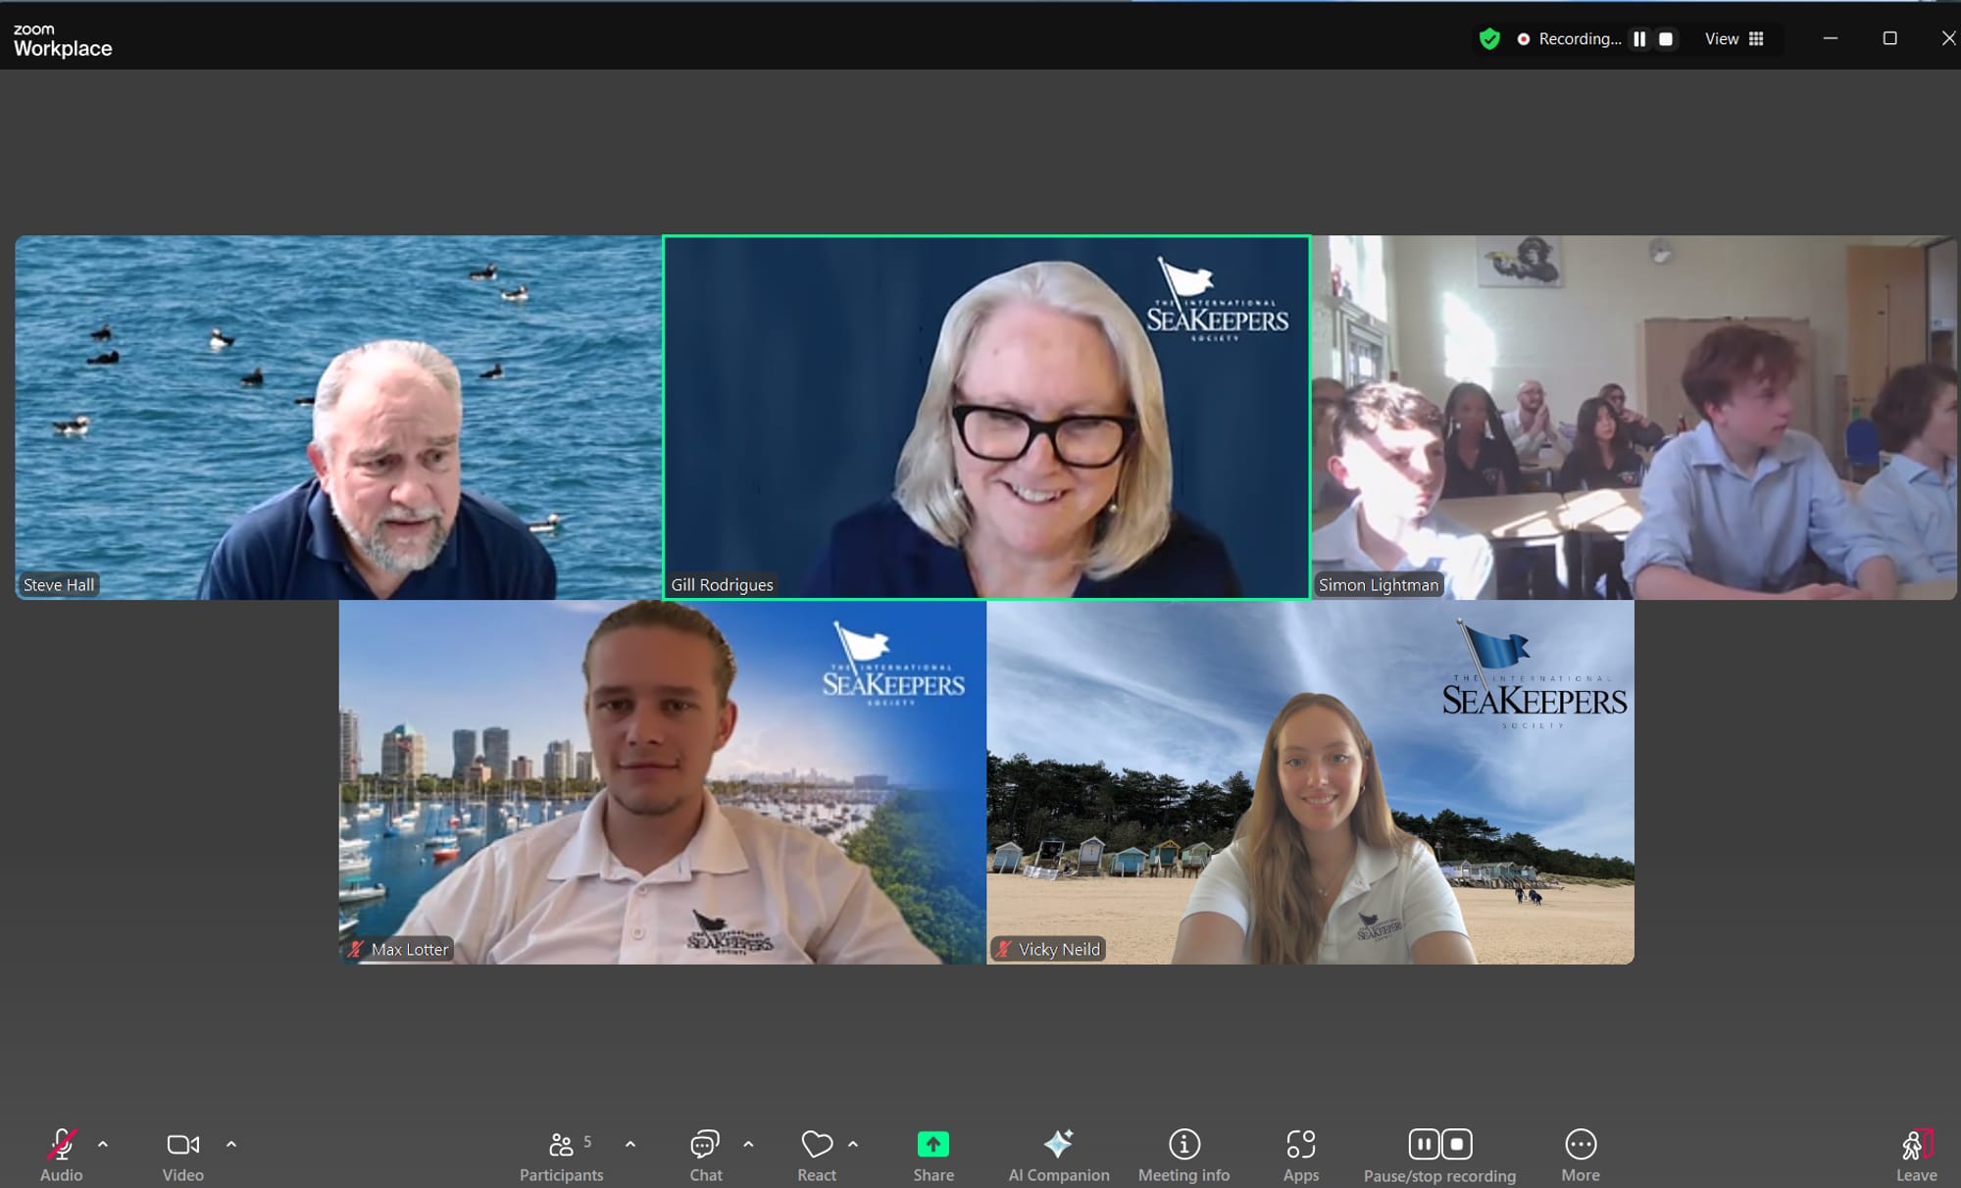Close the Zoom meeting window
Image resolution: width=1961 pixels, height=1188 pixels.
point(1947,38)
